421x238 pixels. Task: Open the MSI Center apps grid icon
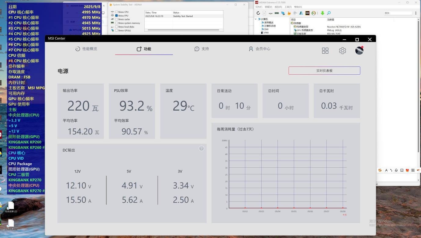click(325, 51)
